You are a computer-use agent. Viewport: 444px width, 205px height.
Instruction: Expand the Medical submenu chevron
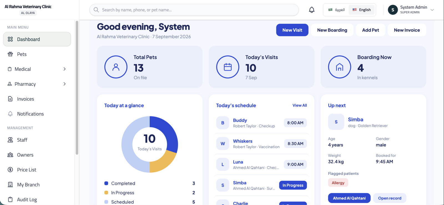click(x=64, y=69)
